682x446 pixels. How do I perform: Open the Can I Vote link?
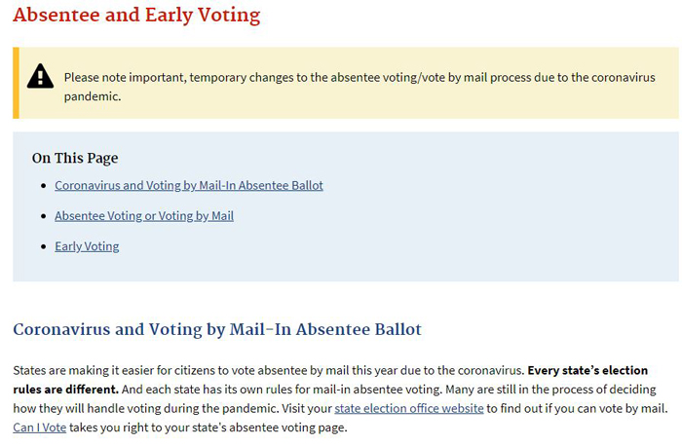tap(40, 427)
